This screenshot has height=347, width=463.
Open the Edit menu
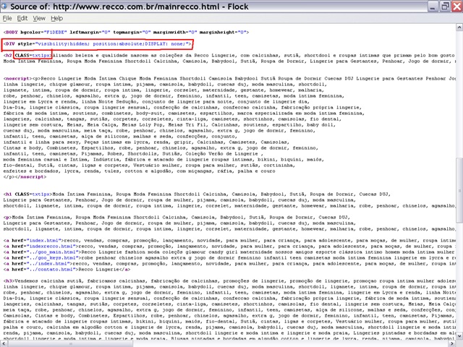[x=22, y=18]
